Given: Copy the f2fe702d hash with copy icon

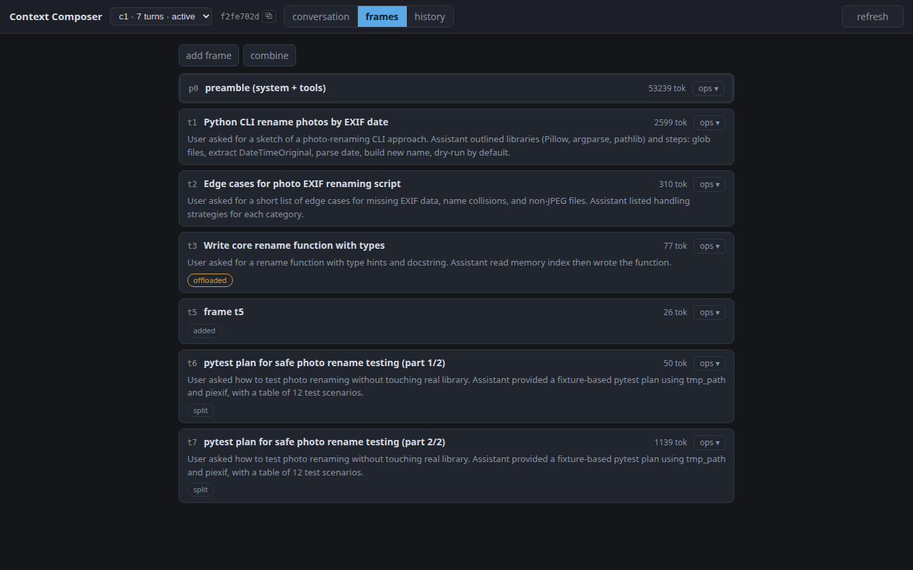Looking at the screenshot, I should pyautogui.click(x=269, y=17).
